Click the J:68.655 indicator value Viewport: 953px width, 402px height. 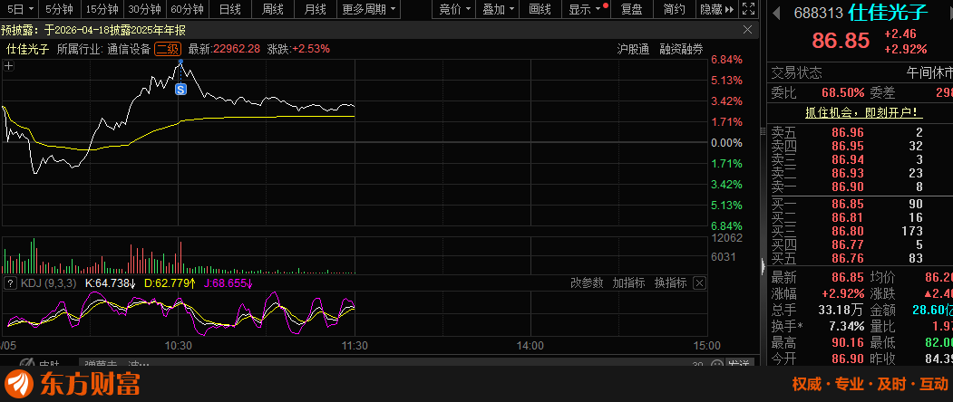click(x=229, y=283)
